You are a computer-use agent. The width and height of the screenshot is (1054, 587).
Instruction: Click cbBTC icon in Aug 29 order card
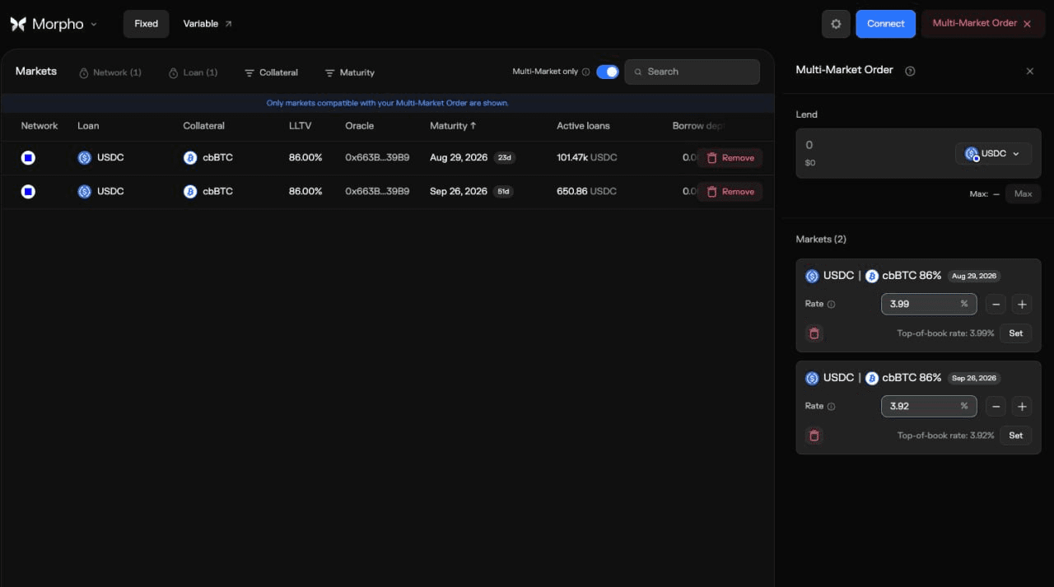tap(872, 276)
